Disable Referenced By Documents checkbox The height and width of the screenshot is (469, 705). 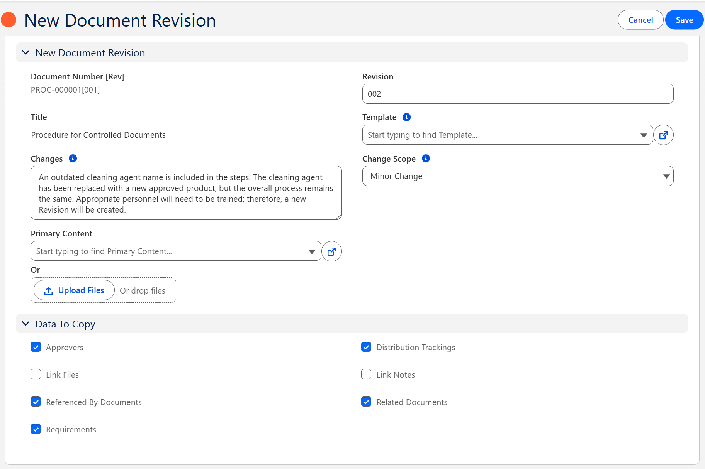click(36, 402)
